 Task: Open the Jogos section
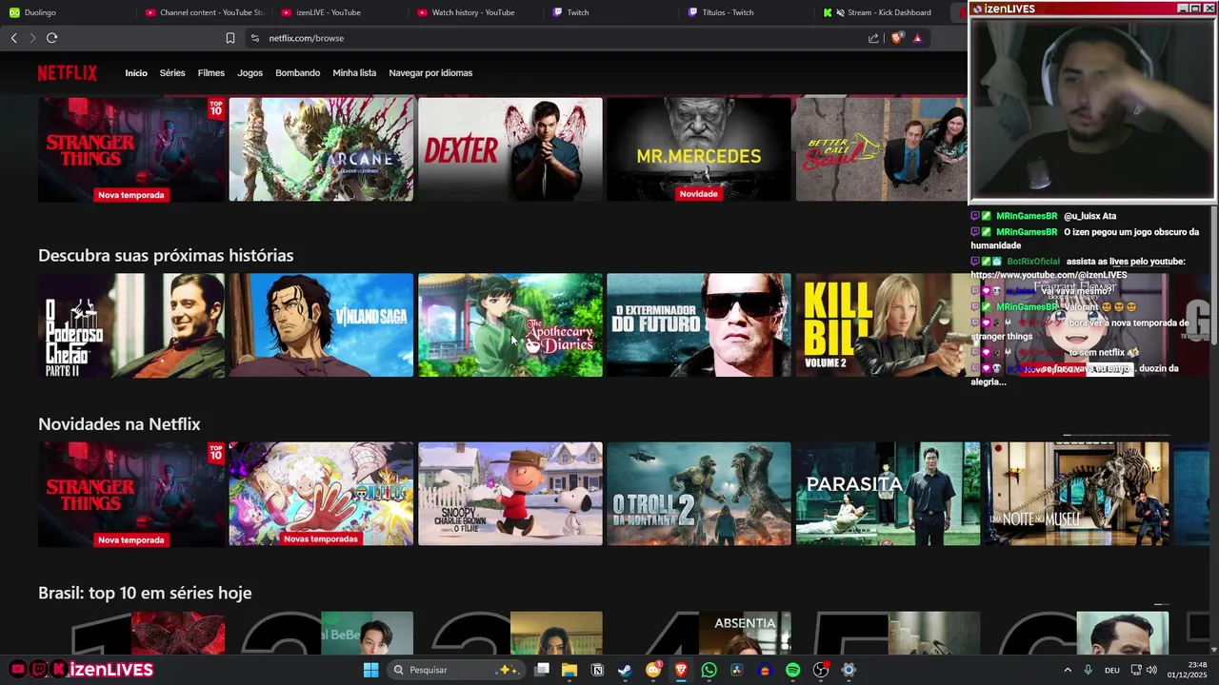[250, 73]
